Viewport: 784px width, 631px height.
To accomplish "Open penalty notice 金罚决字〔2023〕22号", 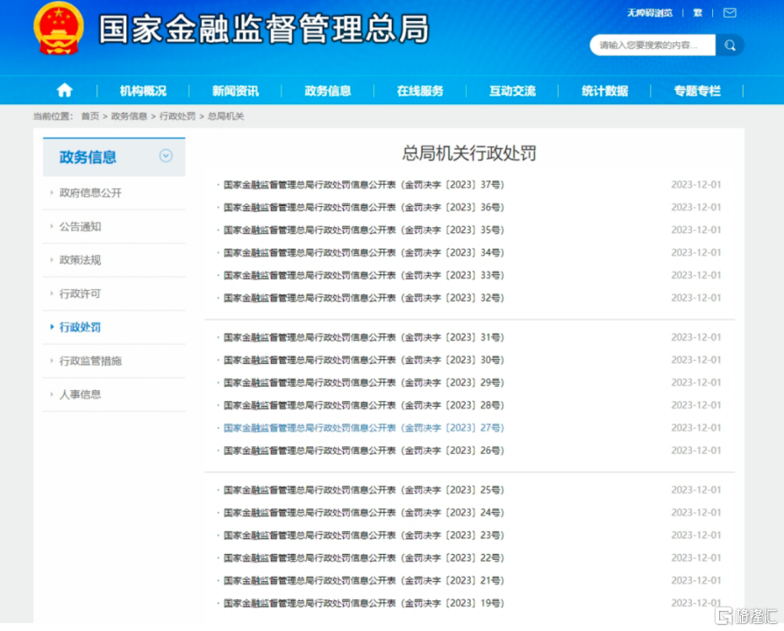I will point(364,558).
